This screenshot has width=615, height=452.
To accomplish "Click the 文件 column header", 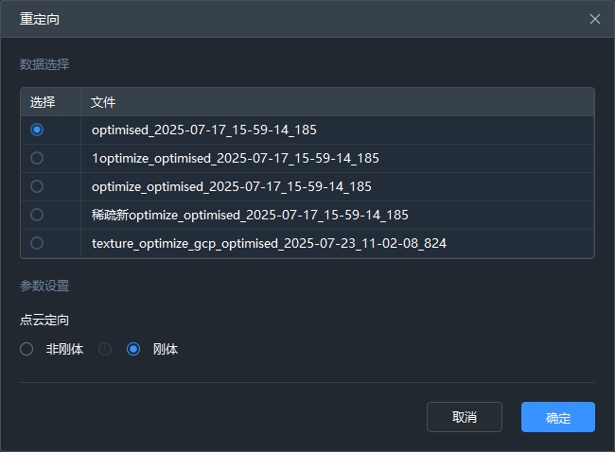I will 103,102.
